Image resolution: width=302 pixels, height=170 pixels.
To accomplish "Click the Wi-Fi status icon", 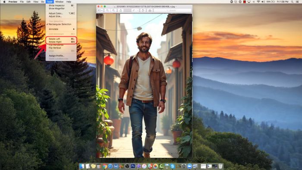I will (258, 2).
